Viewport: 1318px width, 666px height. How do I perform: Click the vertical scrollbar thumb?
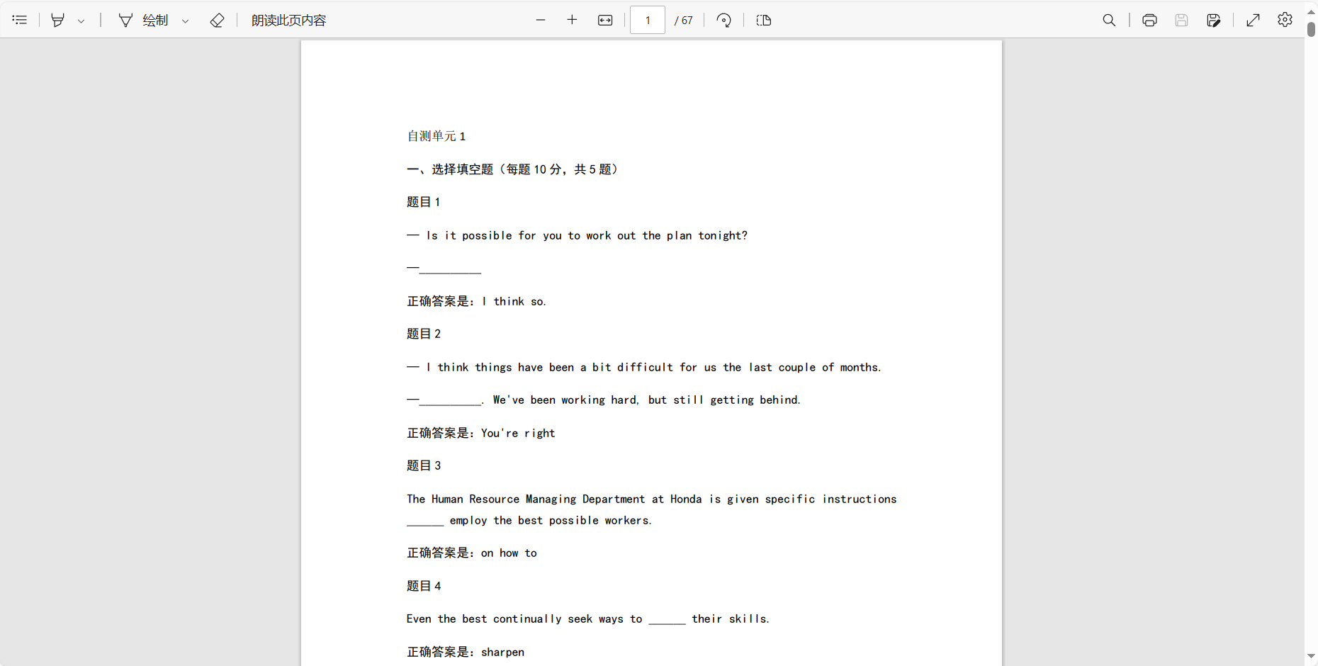(1311, 29)
